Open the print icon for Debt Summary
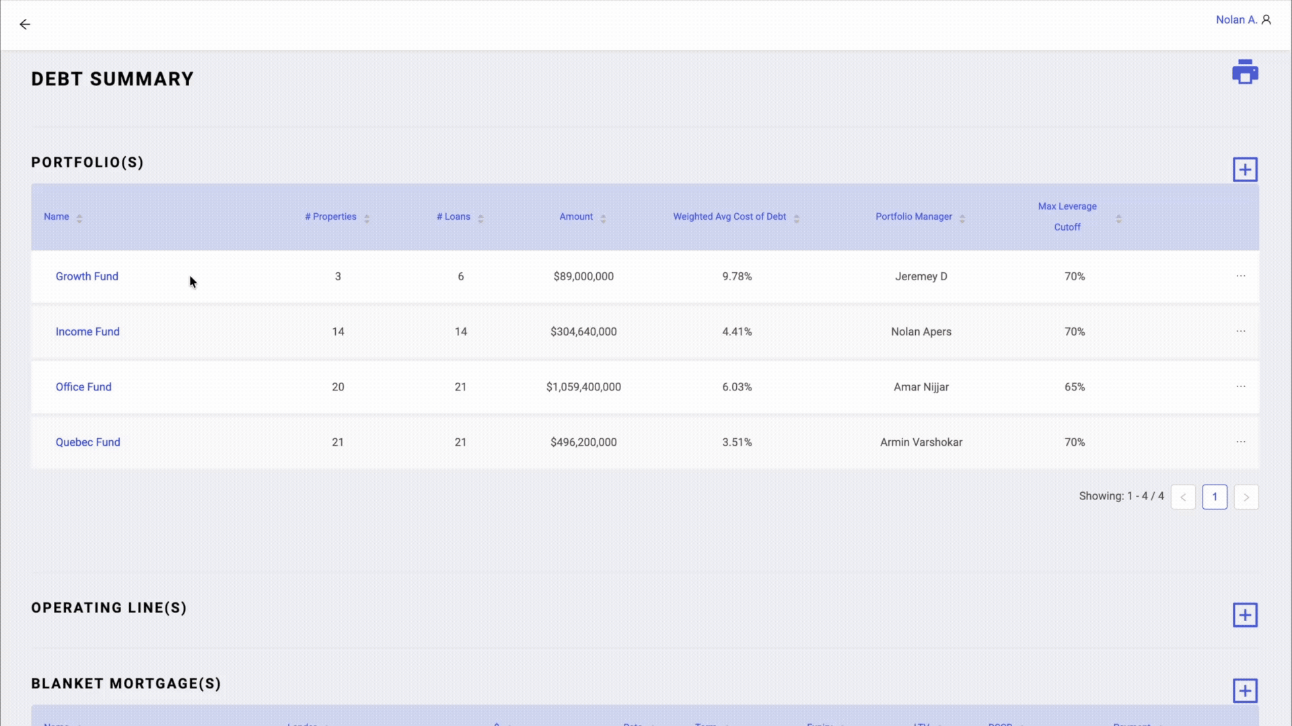Viewport: 1292px width, 726px height. [1245, 71]
